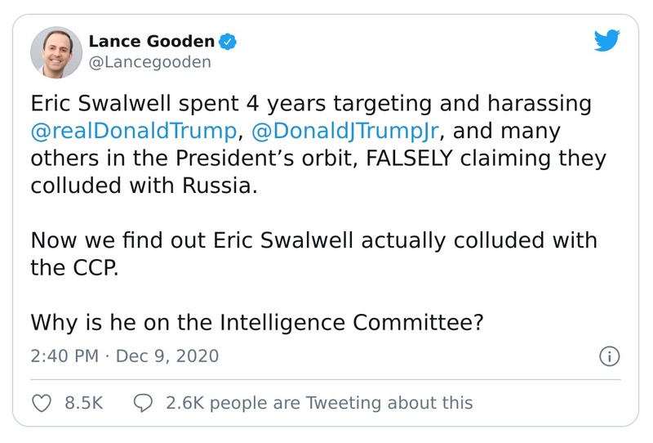Click the "Now we find out" paragraph
This screenshot has width=653, height=443.
click(313, 240)
